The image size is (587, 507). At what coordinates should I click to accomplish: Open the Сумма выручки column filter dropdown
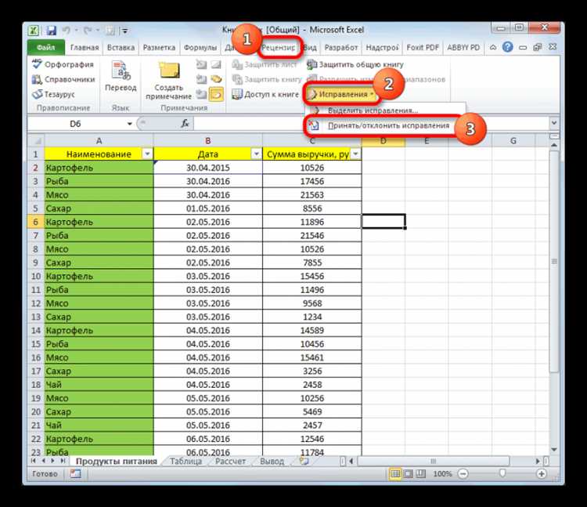pos(355,154)
